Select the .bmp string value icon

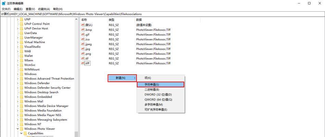click(x=83, y=30)
